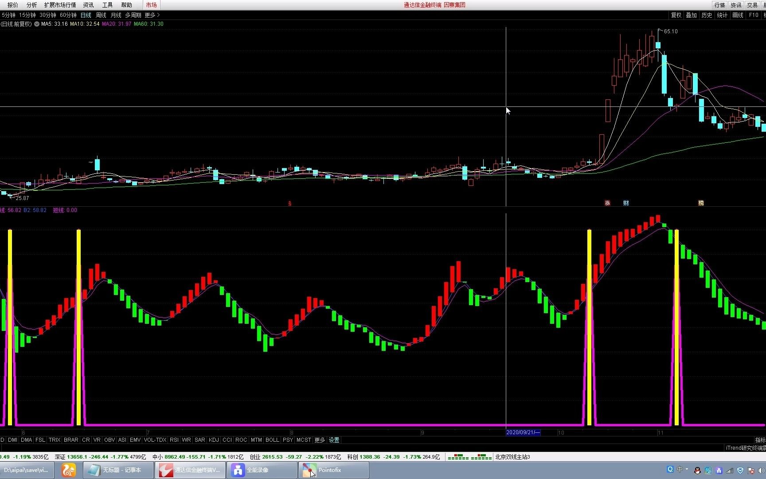The image size is (766, 479).
Task: Open the 分析 menu
Action: click(x=32, y=5)
